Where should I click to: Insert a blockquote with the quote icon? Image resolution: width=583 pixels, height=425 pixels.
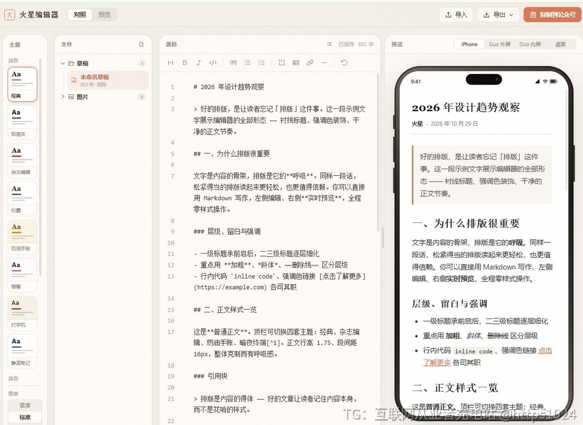[x=233, y=63]
